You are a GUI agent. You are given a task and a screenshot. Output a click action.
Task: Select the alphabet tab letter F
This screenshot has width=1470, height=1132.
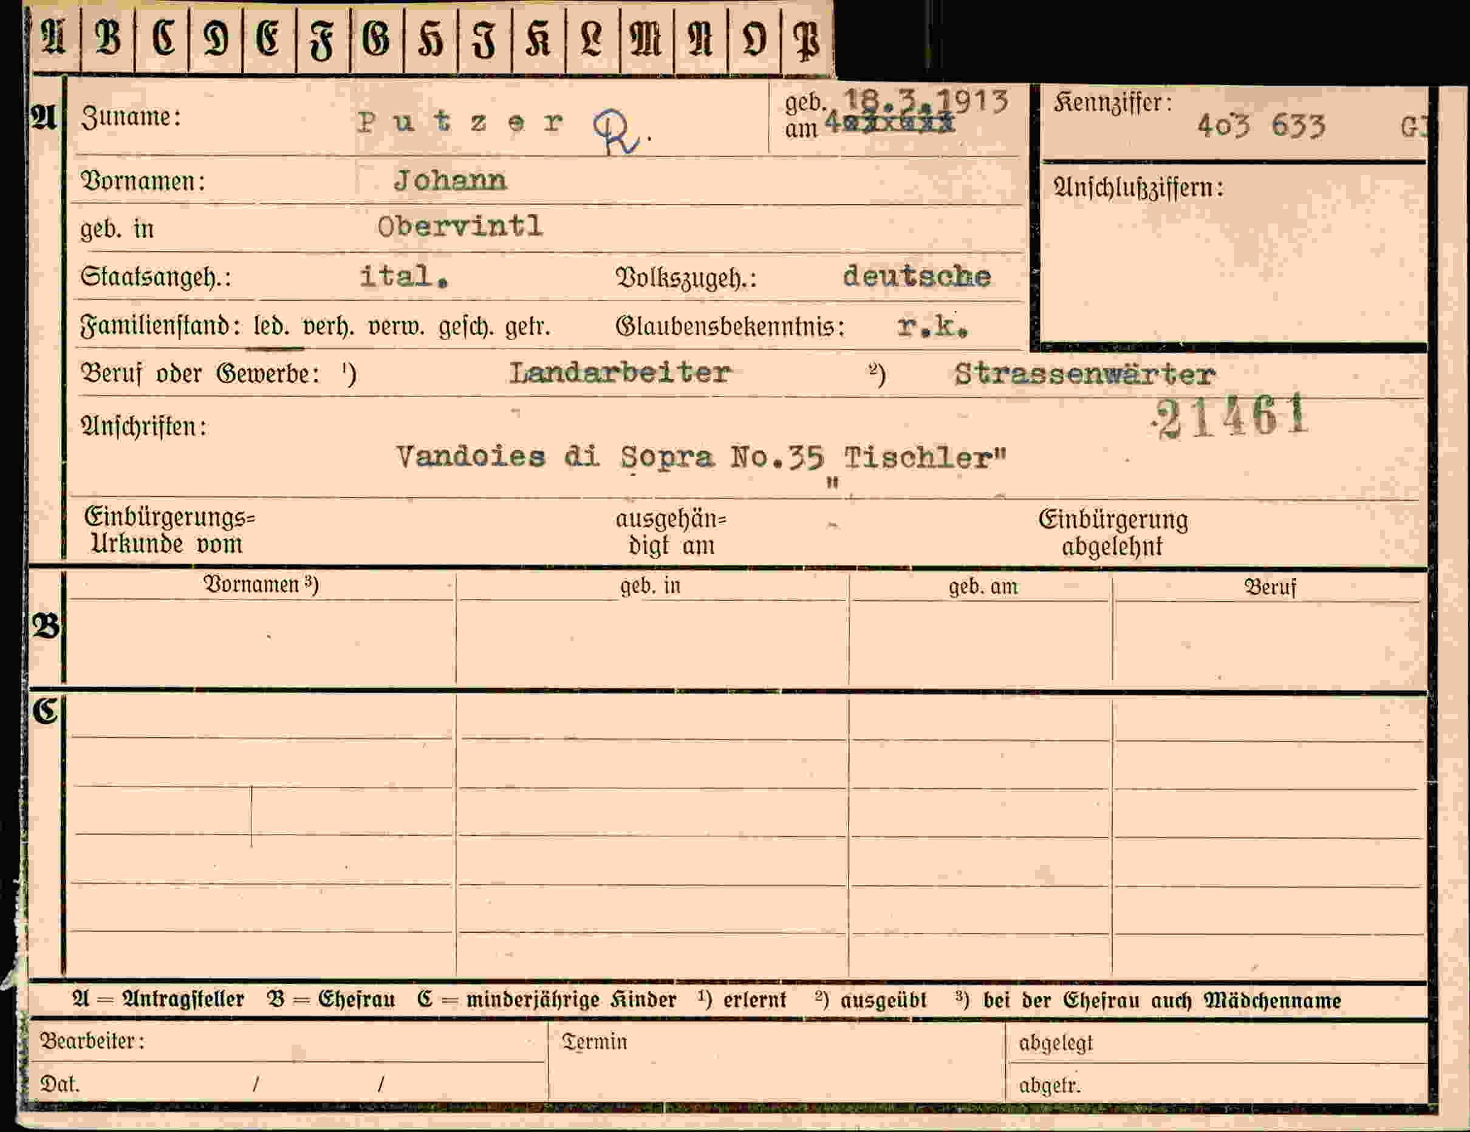pos(322,40)
